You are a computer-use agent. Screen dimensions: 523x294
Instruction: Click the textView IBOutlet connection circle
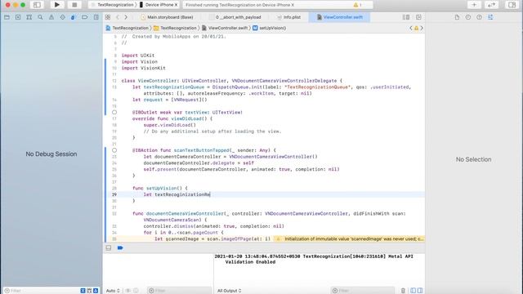click(x=114, y=113)
